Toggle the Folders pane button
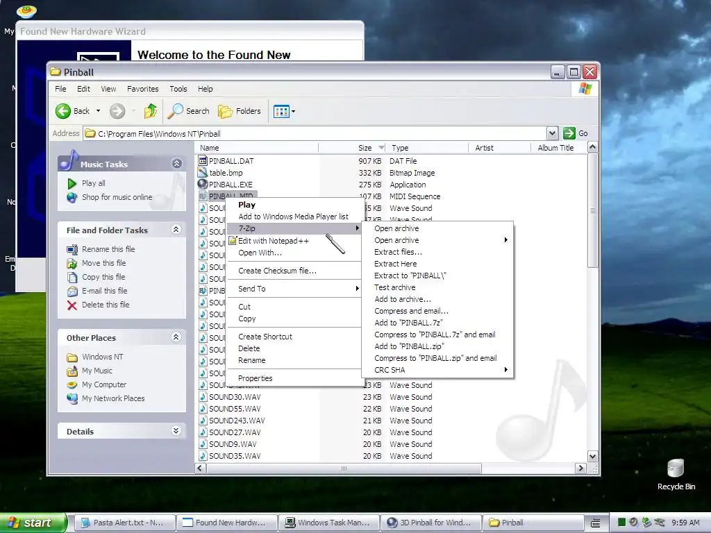 [240, 111]
